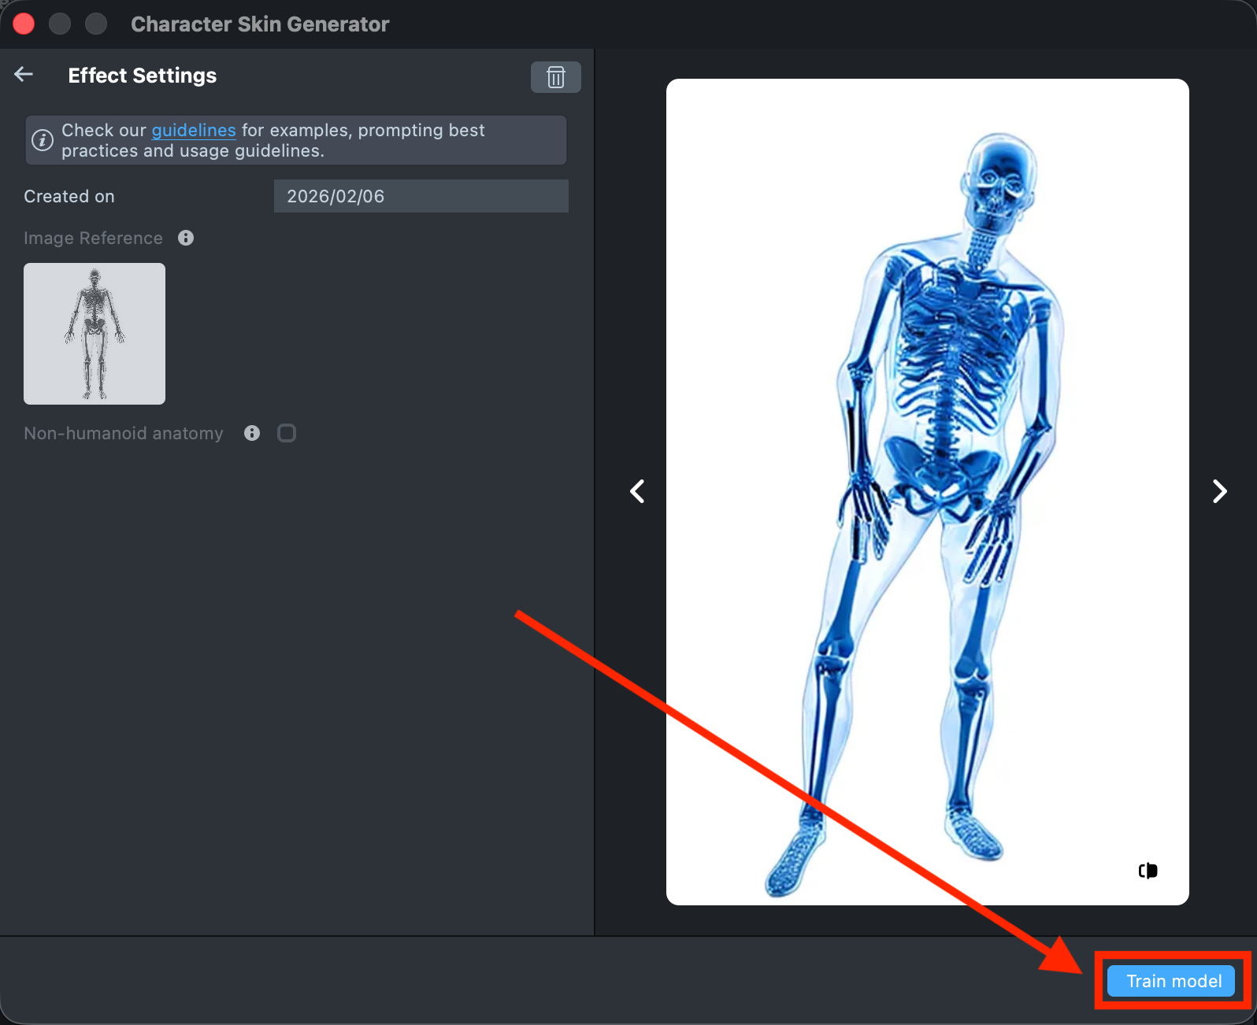Open the guidelines link

tap(193, 130)
